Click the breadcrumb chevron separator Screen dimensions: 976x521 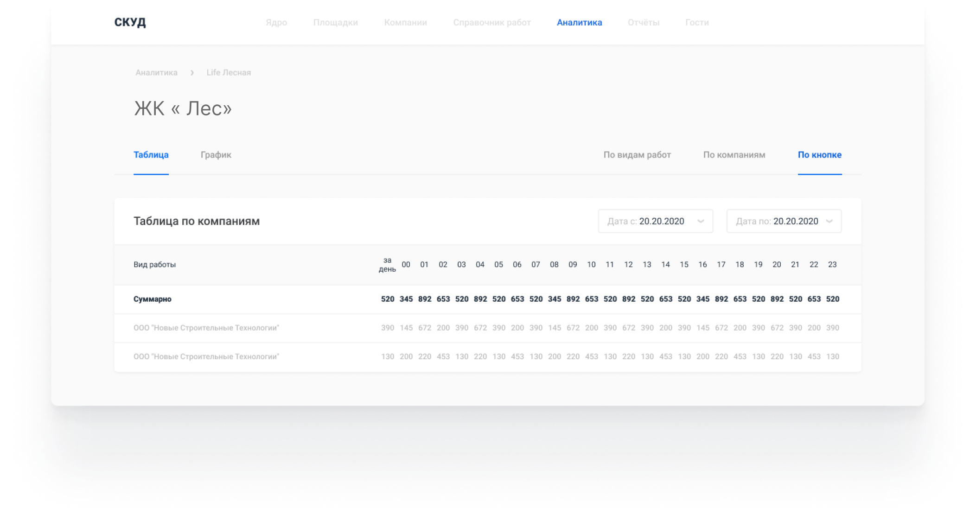pos(192,73)
